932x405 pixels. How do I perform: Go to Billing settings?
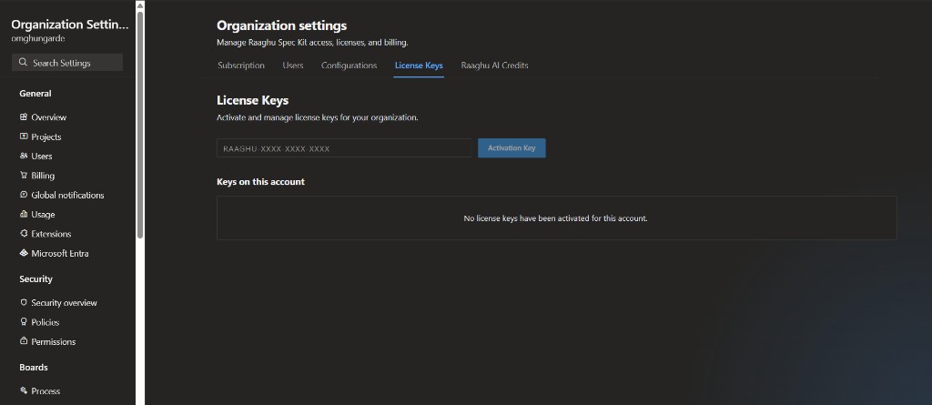pos(43,176)
